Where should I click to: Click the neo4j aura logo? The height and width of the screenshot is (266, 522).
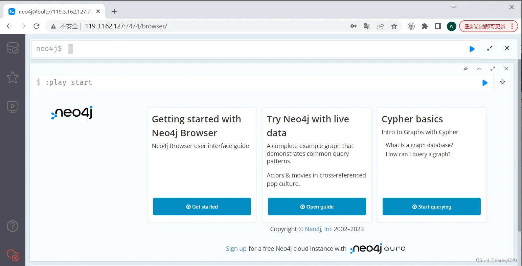pos(378,248)
